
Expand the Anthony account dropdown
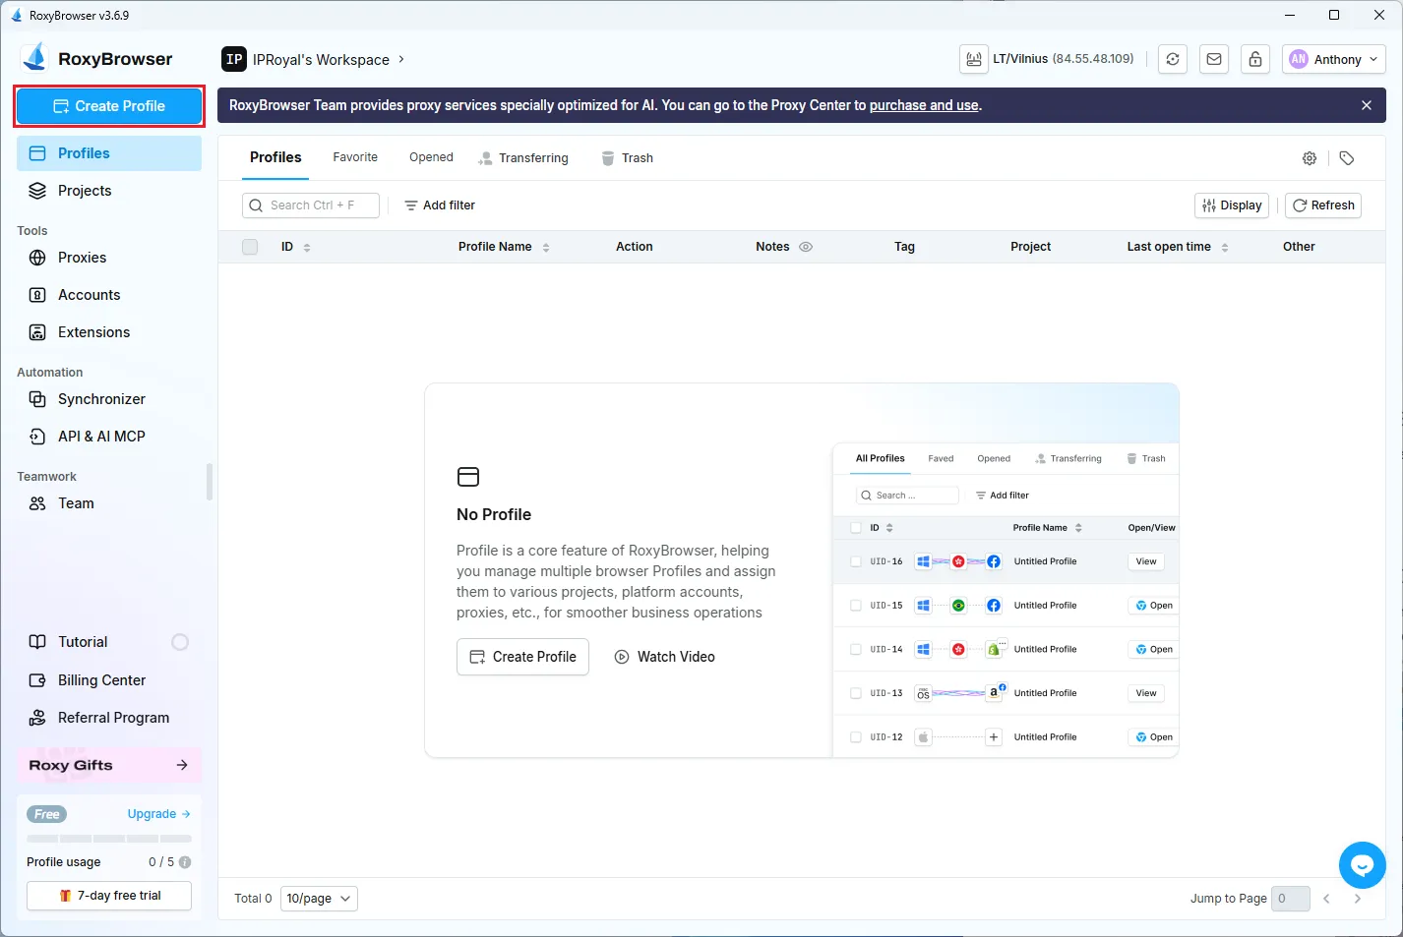pyautogui.click(x=1333, y=59)
